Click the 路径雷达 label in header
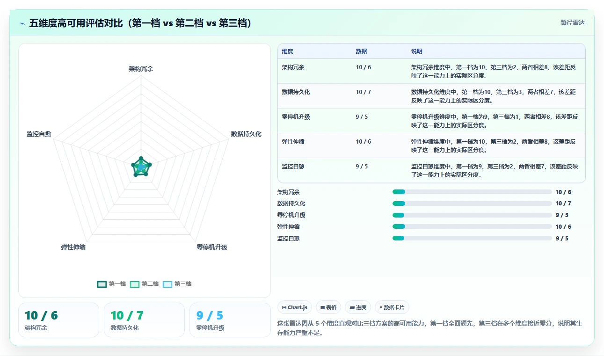604x356 pixels. [x=573, y=22]
